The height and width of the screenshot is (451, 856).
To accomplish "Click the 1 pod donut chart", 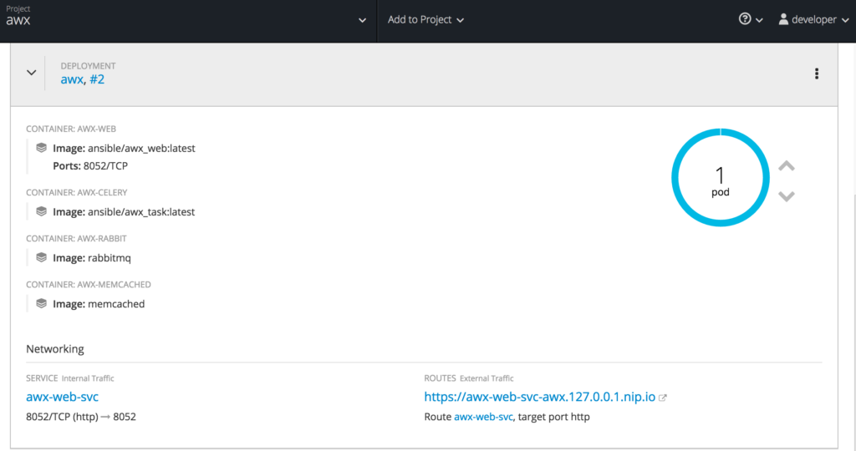I will click(720, 177).
